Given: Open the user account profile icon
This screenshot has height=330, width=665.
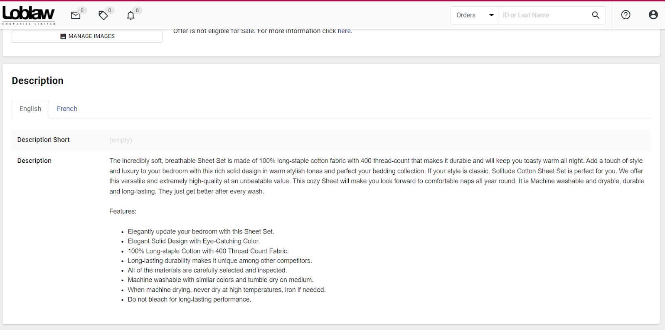Looking at the screenshot, I should tap(653, 15).
